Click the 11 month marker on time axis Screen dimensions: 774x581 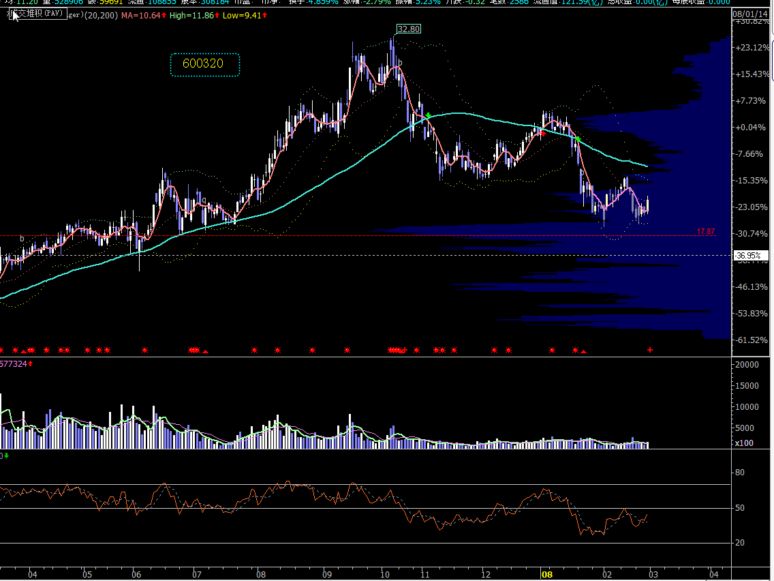425,575
